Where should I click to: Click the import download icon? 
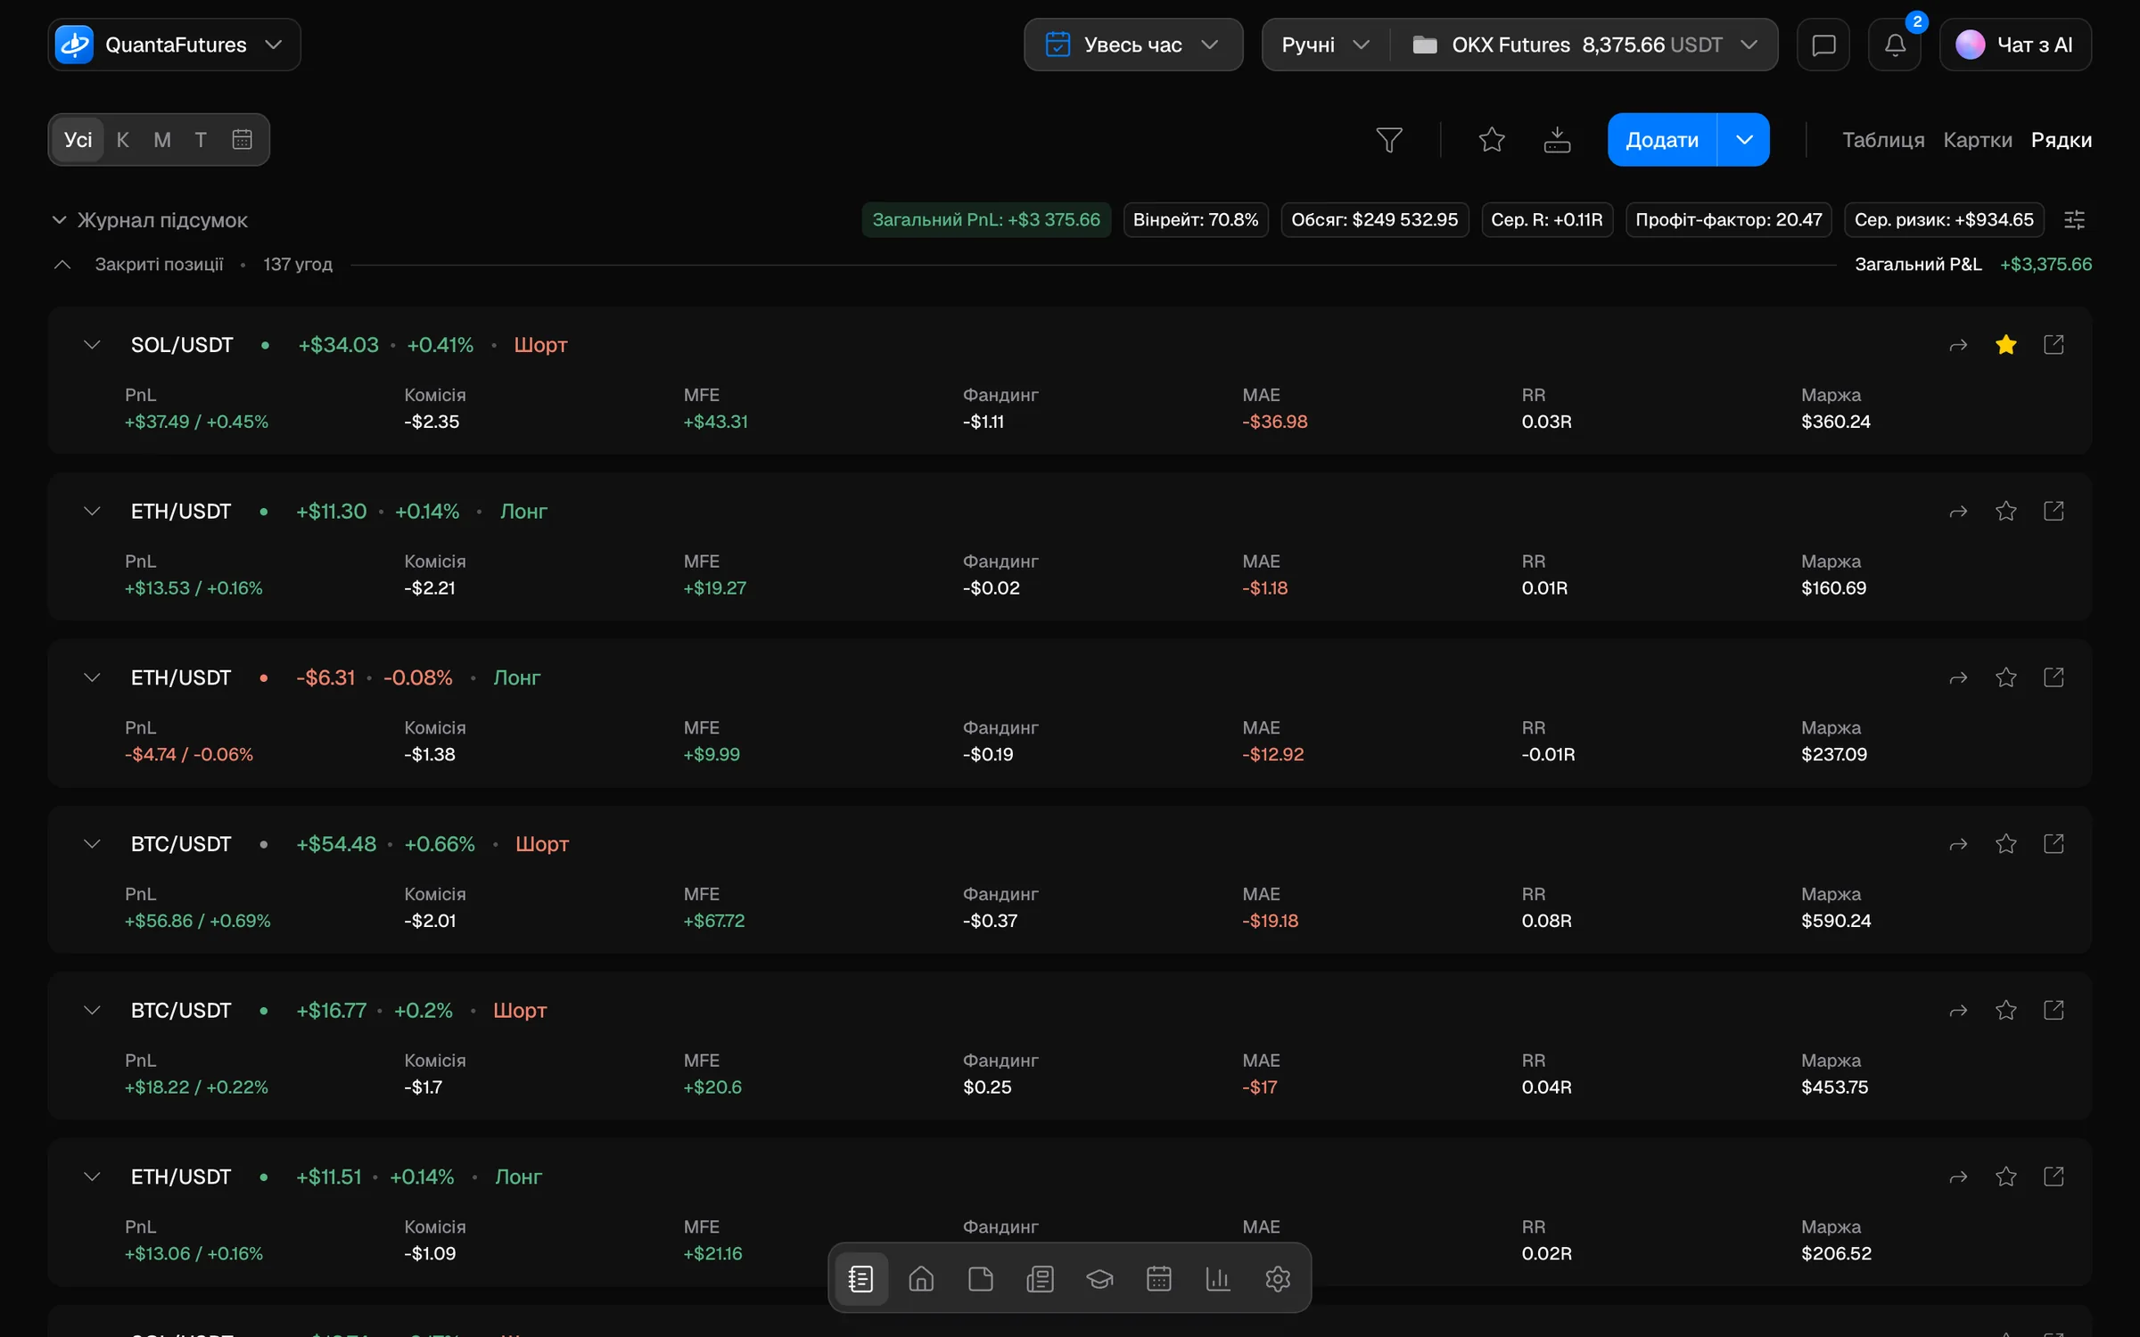(1557, 140)
